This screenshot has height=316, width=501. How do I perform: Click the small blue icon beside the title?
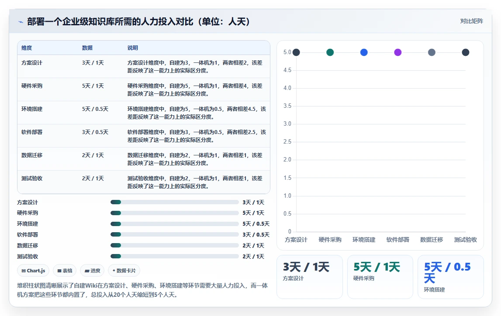[x=21, y=22]
